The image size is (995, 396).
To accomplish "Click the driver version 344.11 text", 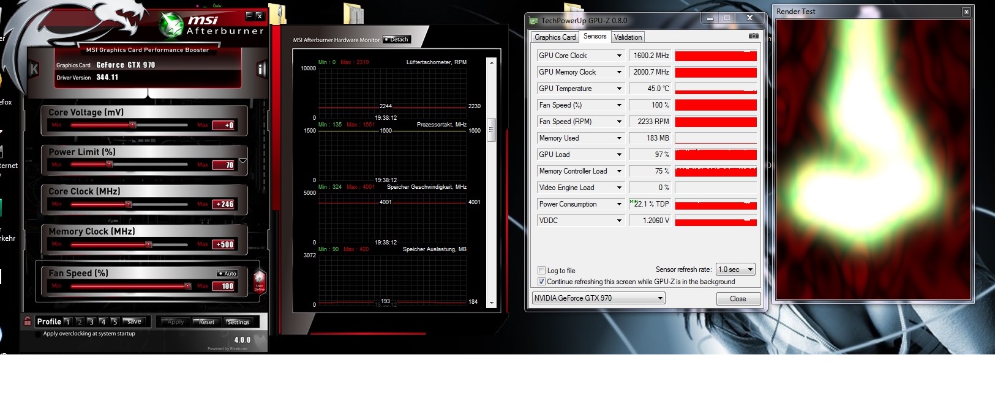I will pyautogui.click(x=107, y=78).
